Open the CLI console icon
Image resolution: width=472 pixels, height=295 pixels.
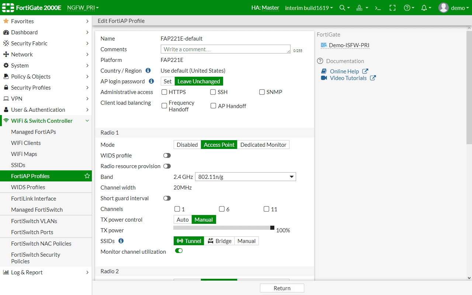pos(378,8)
